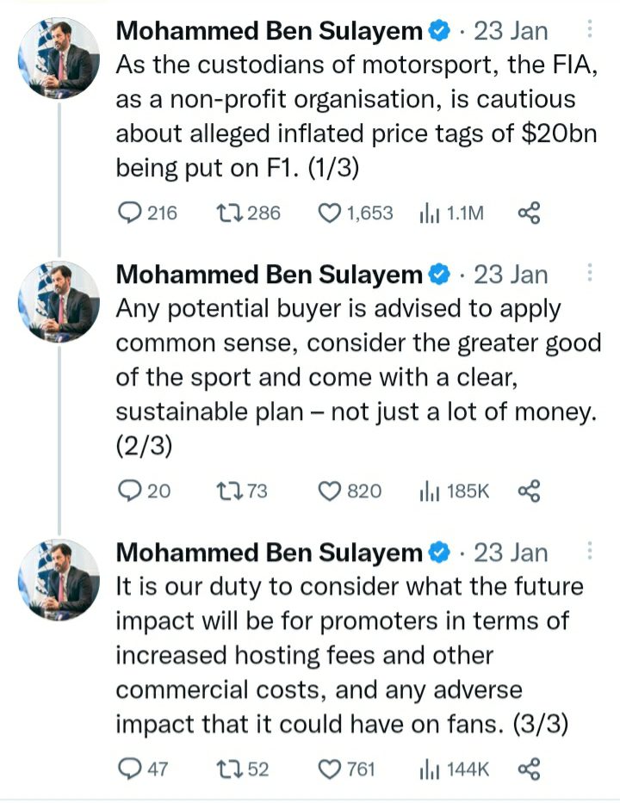
Task: Open the three-dot menu on first tweet
Action: (x=590, y=30)
